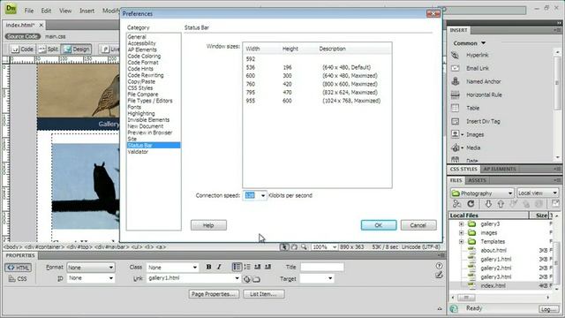Select Code Coloring category

[x=144, y=56]
